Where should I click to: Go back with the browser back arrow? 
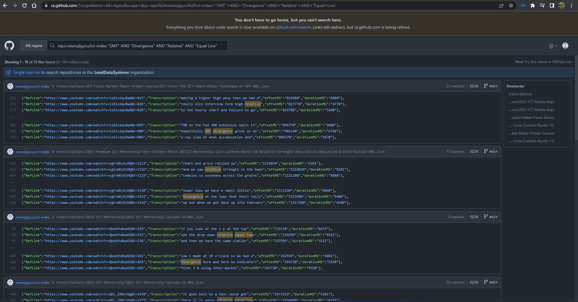pos(5,5)
